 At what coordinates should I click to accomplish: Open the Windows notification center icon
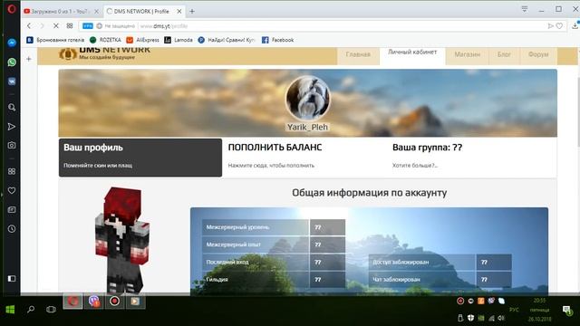coord(567,310)
